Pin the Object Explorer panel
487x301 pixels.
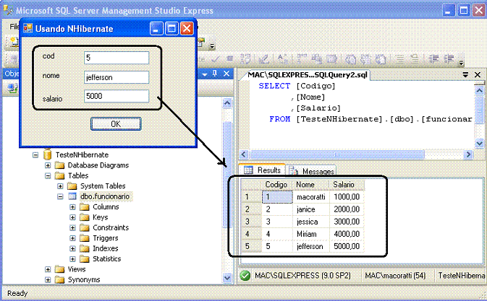[215, 74]
